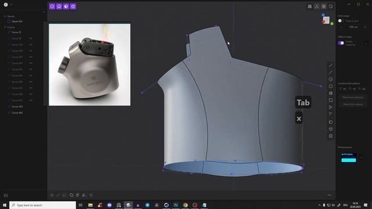372x209 pixels.
Task: Open object snaps options ellipsis
Action: (x=366, y=44)
